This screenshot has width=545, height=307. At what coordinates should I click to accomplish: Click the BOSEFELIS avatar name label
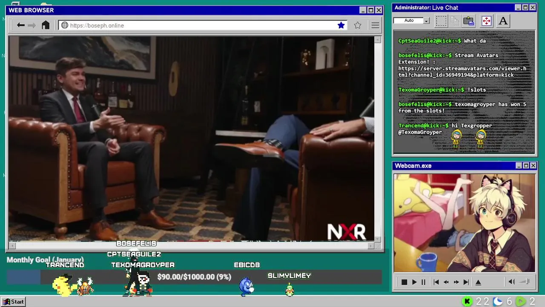point(136,243)
